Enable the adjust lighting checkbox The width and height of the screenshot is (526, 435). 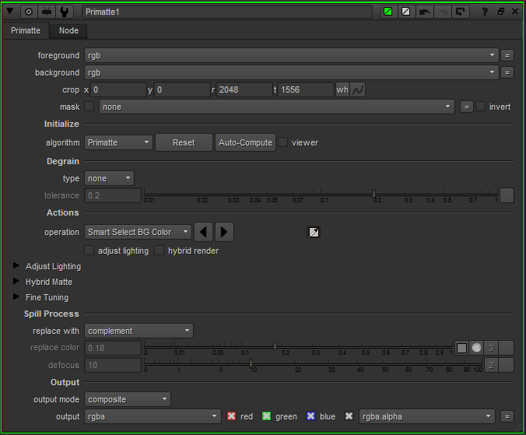(89, 251)
